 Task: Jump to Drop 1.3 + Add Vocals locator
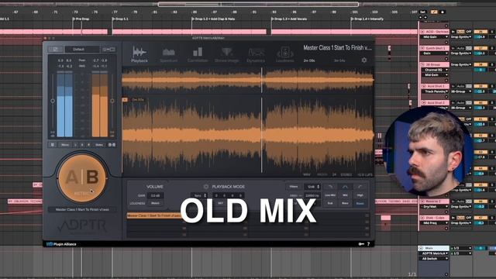click(289, 19)
